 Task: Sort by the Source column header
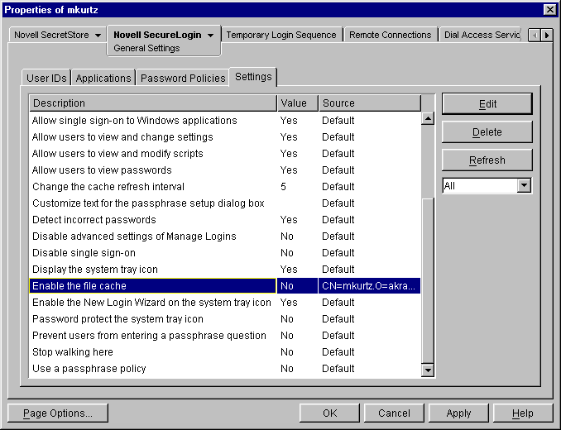pyautogui.click(x=370, y=103)
